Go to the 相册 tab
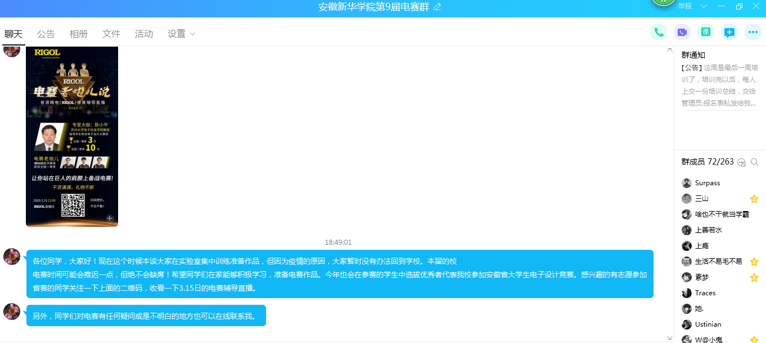Image resolution: width=766 pixels, height=343 pixels. point(79,34)
